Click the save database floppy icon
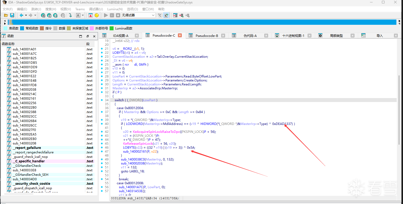 tap(12, 15)
